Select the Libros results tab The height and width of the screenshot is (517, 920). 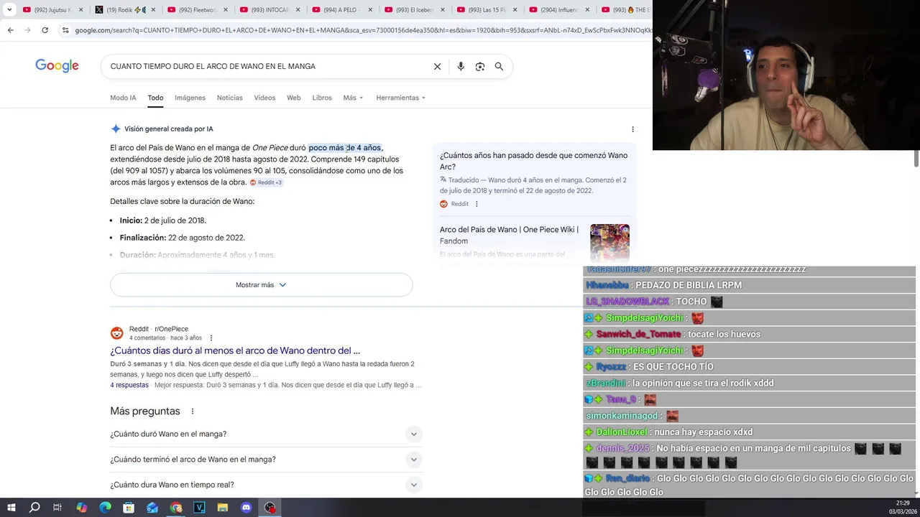coord(322,98)
